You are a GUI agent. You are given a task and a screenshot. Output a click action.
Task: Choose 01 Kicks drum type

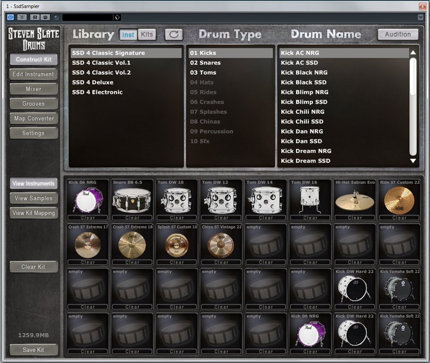pyautogui.click(x=231, y=53)
